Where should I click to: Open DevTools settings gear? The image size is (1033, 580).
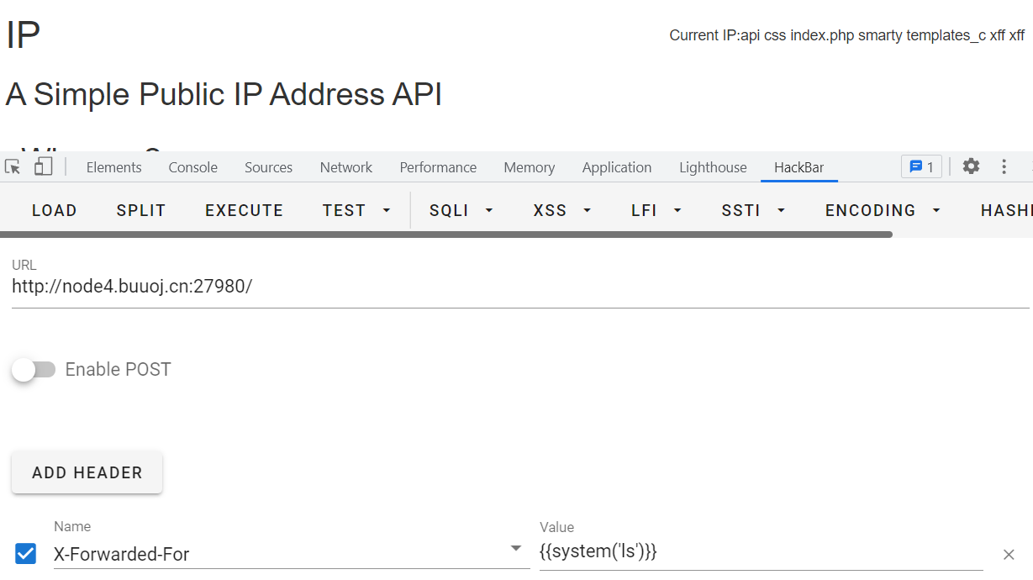[971, 166]
